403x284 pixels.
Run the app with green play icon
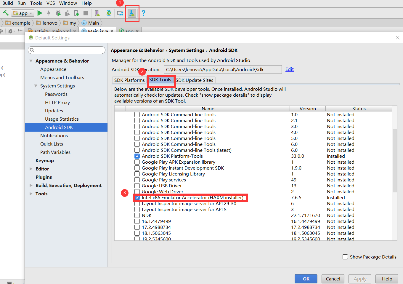coord(40,13)
